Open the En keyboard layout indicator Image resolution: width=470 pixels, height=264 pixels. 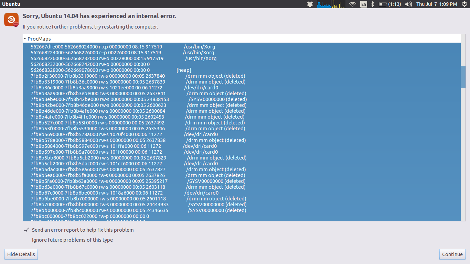[363, 4]
